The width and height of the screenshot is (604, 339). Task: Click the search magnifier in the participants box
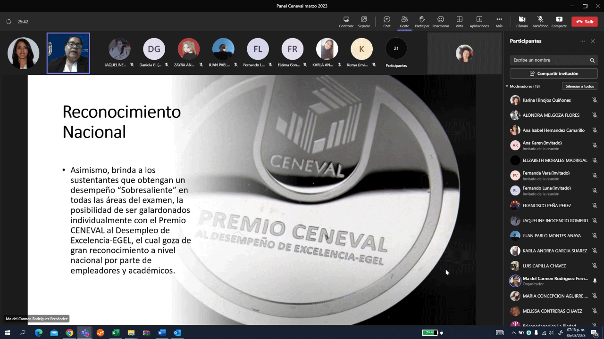[592, 60]
